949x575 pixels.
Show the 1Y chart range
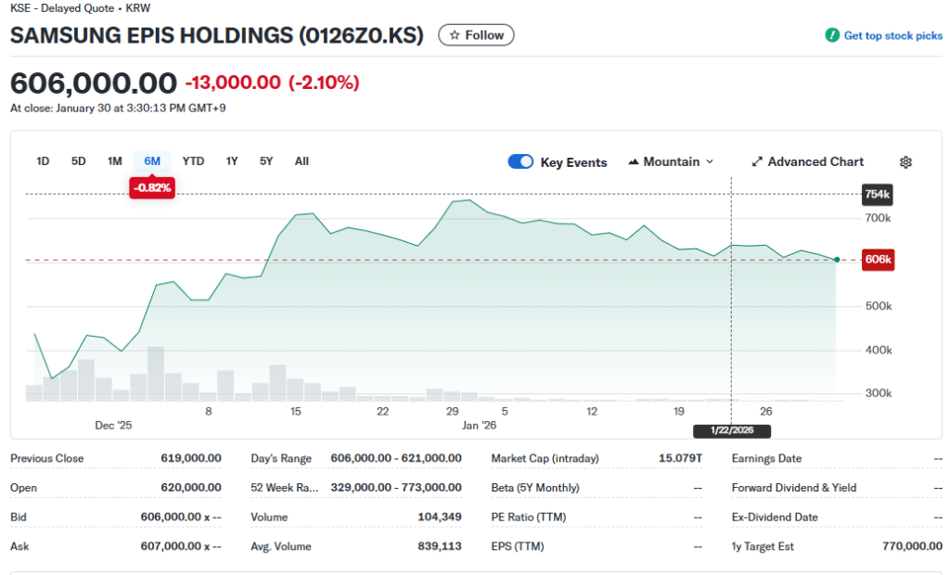coord(232,161)
